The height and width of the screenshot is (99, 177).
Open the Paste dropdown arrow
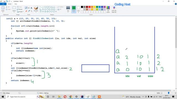click(x=3, y=12)
